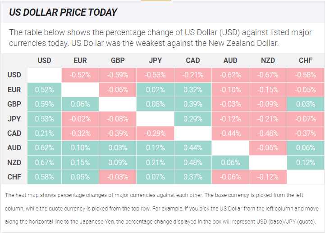
Task: Select the USD/NZD cell showing -0.67%
Action: (268, 75)
